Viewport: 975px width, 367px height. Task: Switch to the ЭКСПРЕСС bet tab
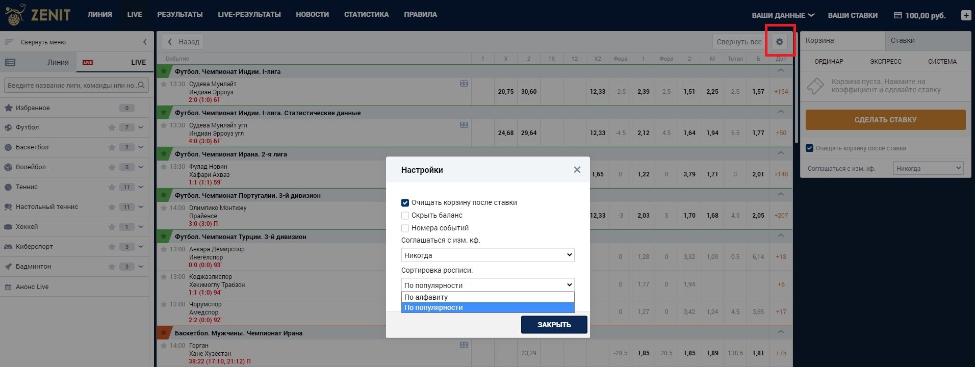point(885,62)
